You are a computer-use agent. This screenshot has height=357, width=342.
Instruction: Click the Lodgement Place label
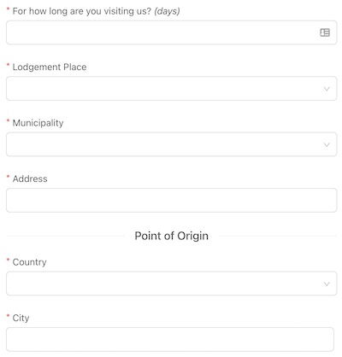pos(50,67)
